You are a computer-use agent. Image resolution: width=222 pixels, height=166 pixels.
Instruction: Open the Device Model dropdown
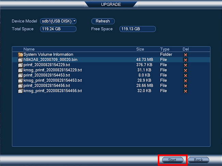point(58,21)
